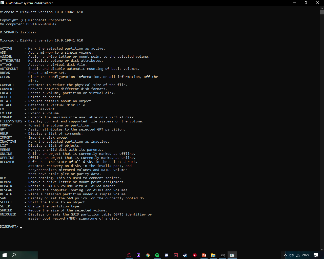Click the SELECT command name
Viewport: 324px width, 259px height.
pyautogui.click(x=6, y=202)
